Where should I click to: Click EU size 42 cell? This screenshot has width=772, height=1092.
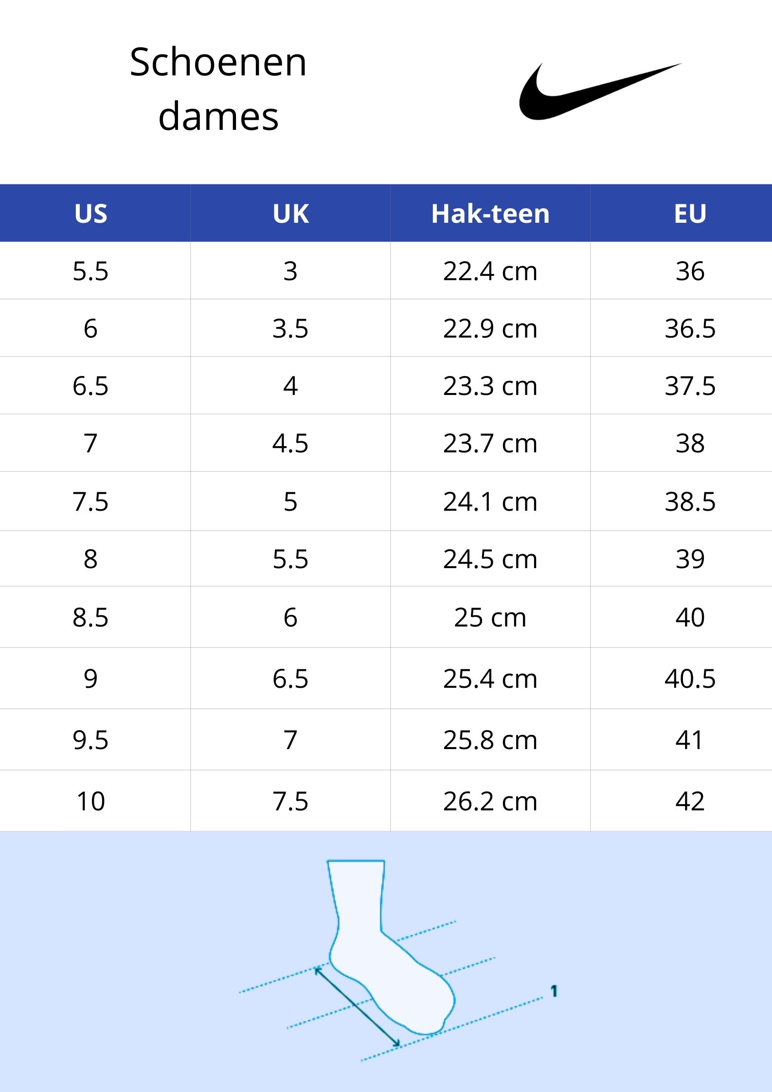[x=690, y=801]
